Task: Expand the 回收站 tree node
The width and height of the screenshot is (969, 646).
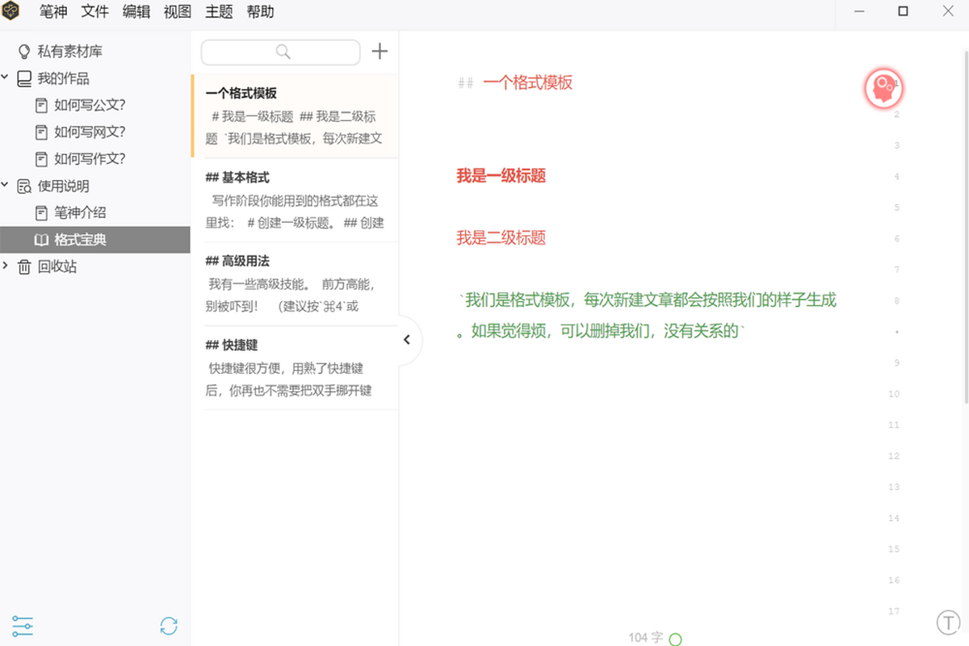Action: pos(6,266)
